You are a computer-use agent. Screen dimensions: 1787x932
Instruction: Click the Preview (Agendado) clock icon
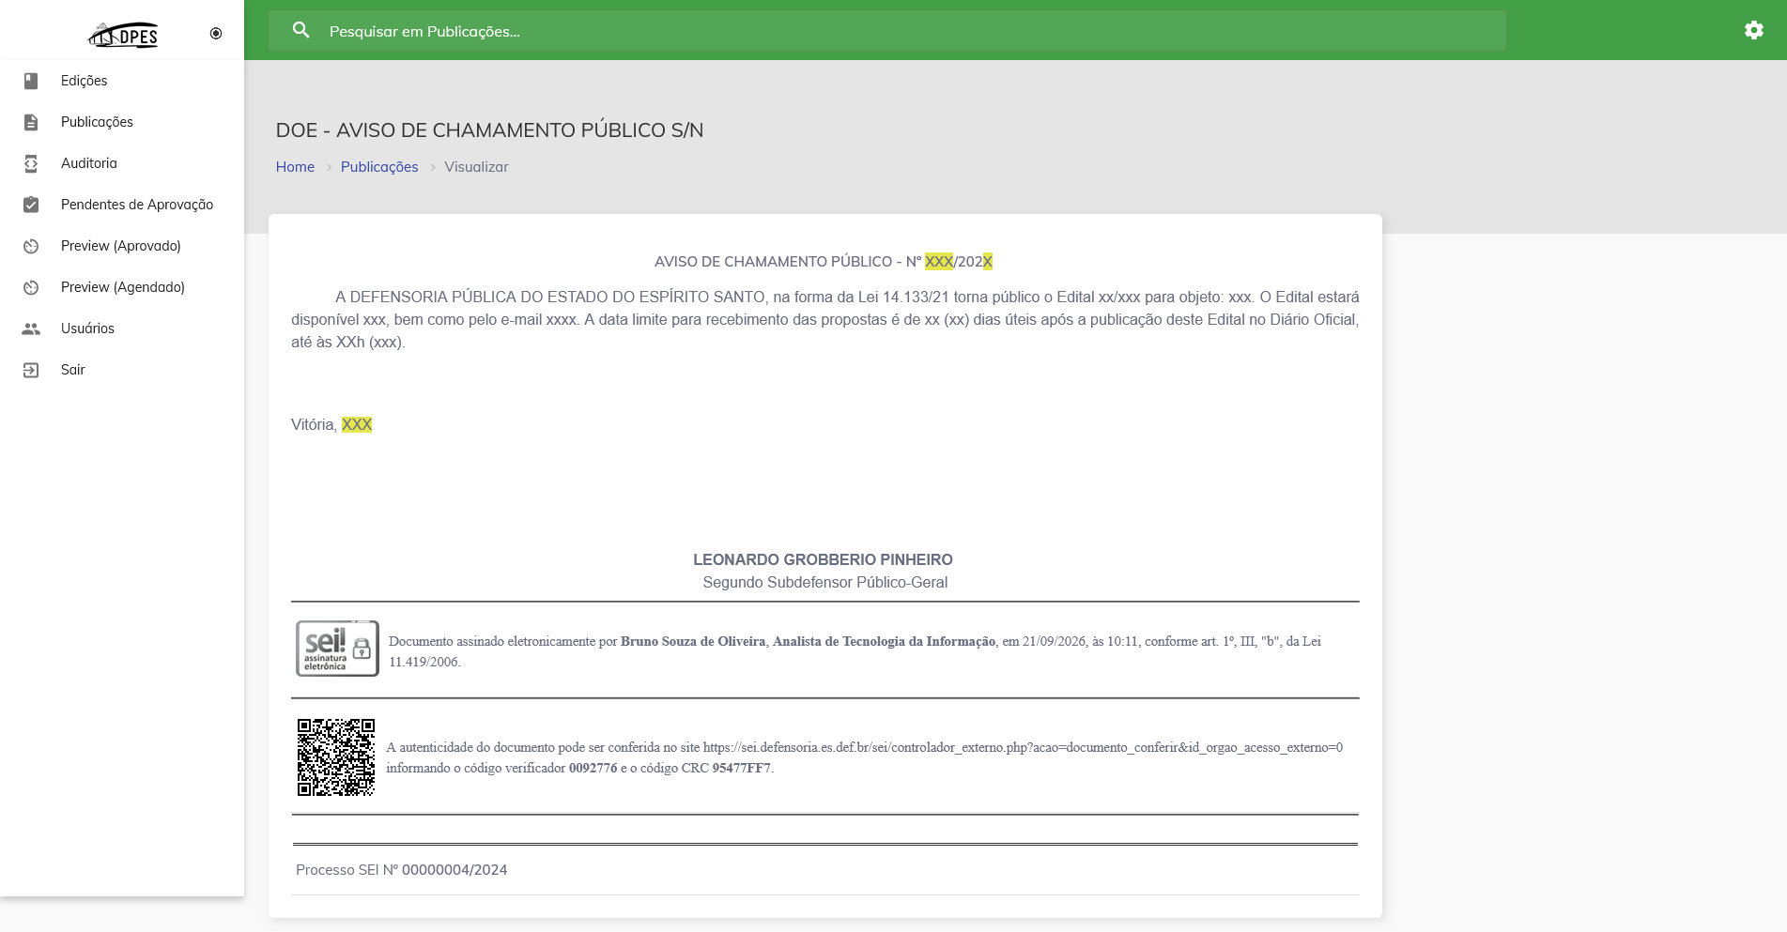tap(31, 287)
